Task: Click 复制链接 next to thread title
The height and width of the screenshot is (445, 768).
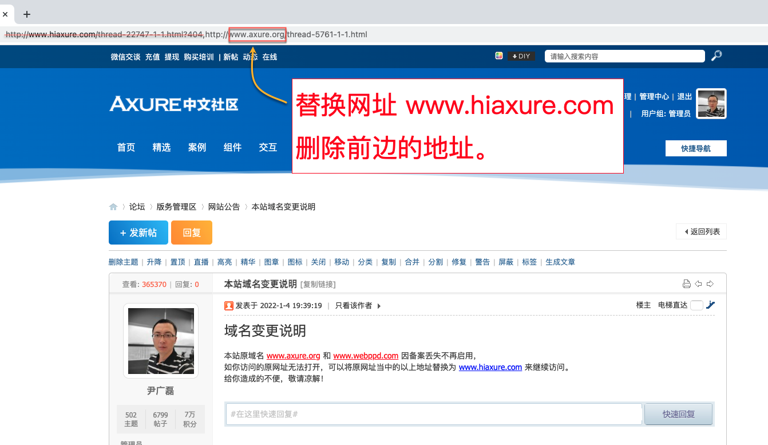Action: pyautogui.click(x=318, y=284)
